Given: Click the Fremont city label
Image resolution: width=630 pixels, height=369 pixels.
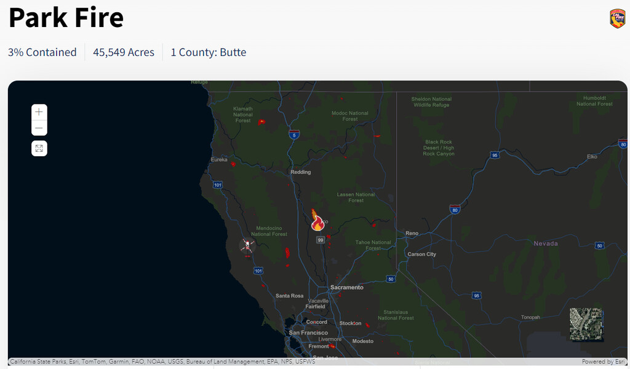Looking at the screenshot, I should pos(319,346).
